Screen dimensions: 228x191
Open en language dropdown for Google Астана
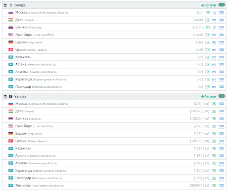point(214,64)
